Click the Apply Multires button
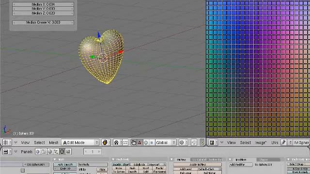Image resolution: width=310 pixels, height=174 pixels. click(x=198, y=164)
